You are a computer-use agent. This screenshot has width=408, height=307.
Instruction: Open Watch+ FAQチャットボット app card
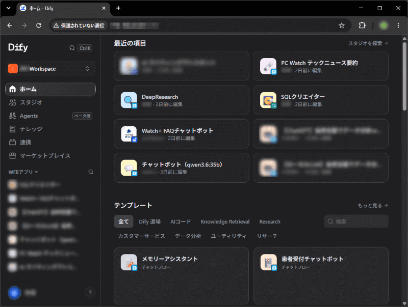tap(182, 134)
